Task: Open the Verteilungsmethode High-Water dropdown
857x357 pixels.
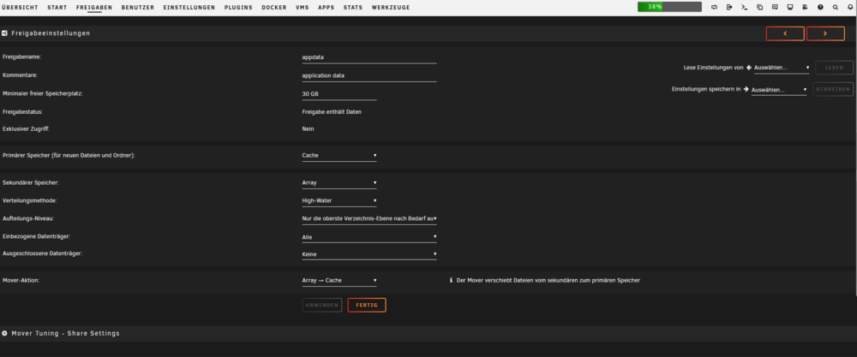Action: 339,201
